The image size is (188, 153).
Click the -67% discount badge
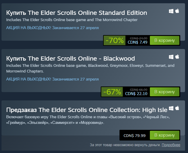coord(112,92)
